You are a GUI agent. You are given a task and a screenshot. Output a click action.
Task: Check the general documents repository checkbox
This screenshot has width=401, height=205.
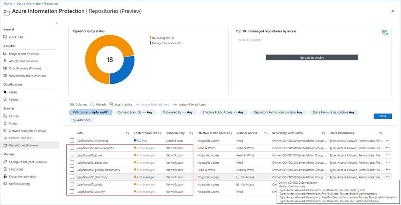[x=72, y=169]
